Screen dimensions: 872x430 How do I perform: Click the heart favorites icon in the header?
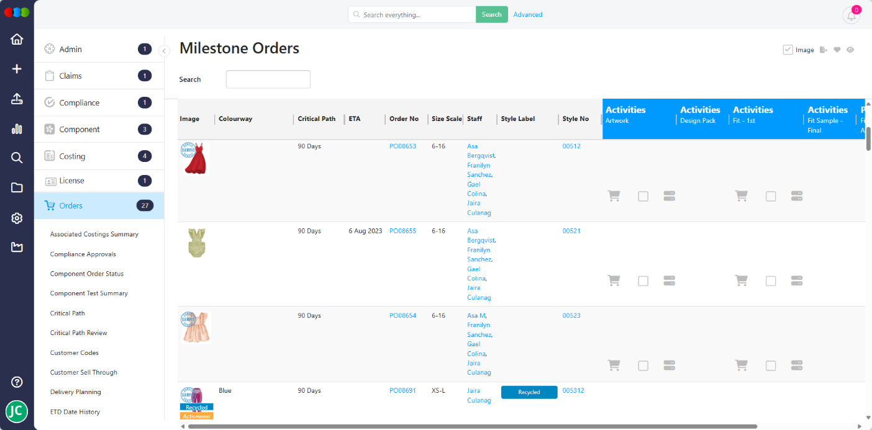click(837, 50)
